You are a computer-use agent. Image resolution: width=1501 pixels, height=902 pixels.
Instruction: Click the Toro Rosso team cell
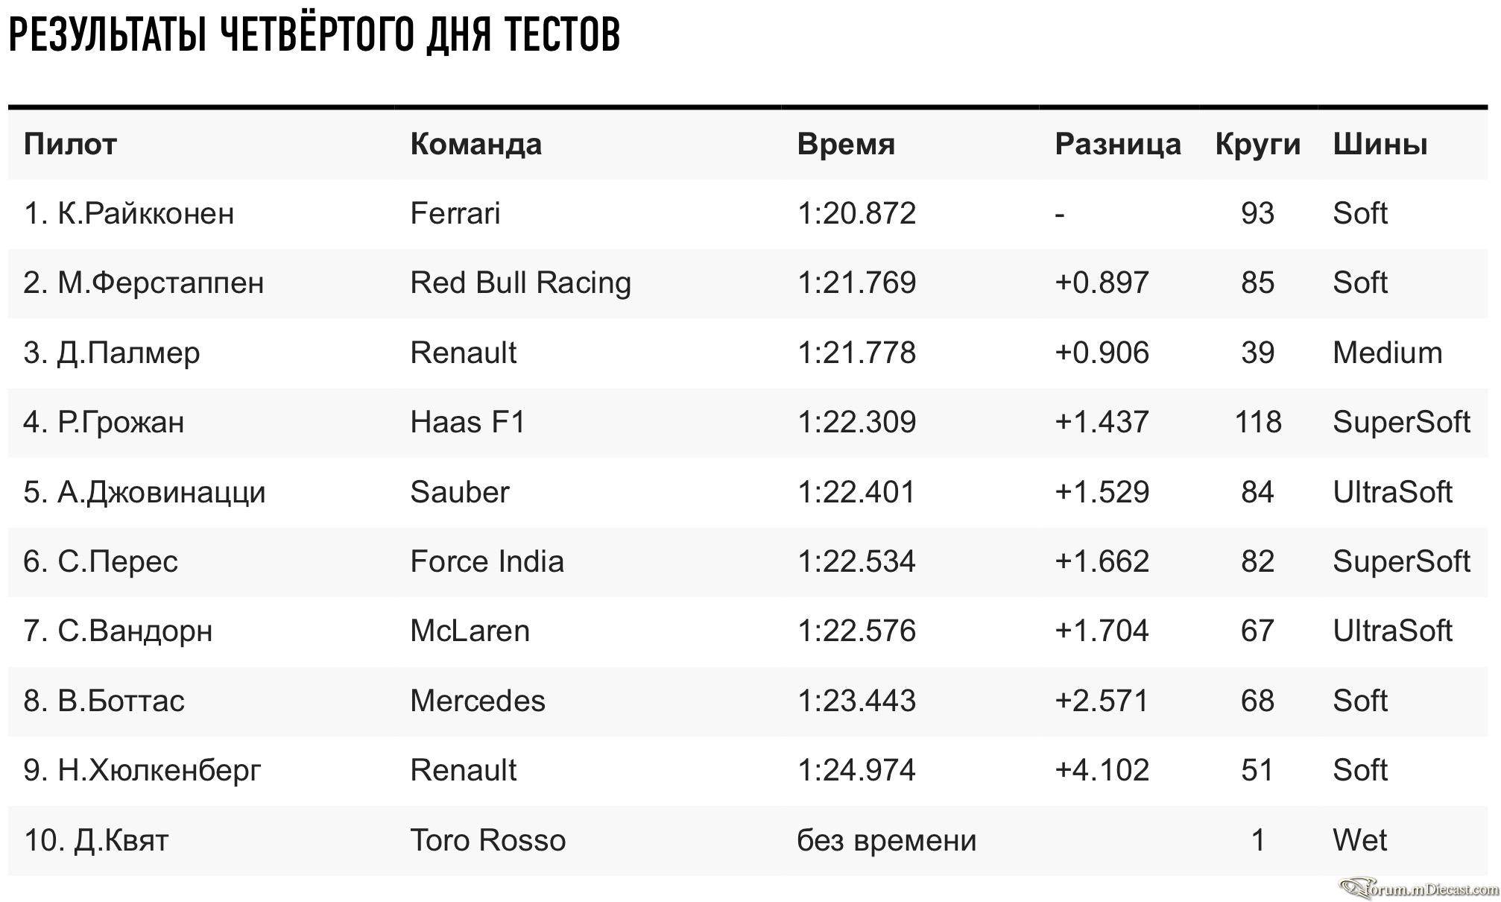[x=488, y=840]
